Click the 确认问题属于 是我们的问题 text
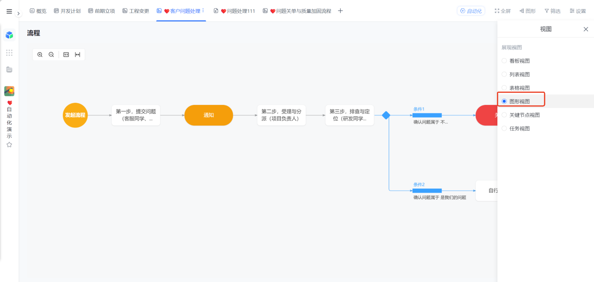This screenshot has width=594, height=282. click(440, 197)
